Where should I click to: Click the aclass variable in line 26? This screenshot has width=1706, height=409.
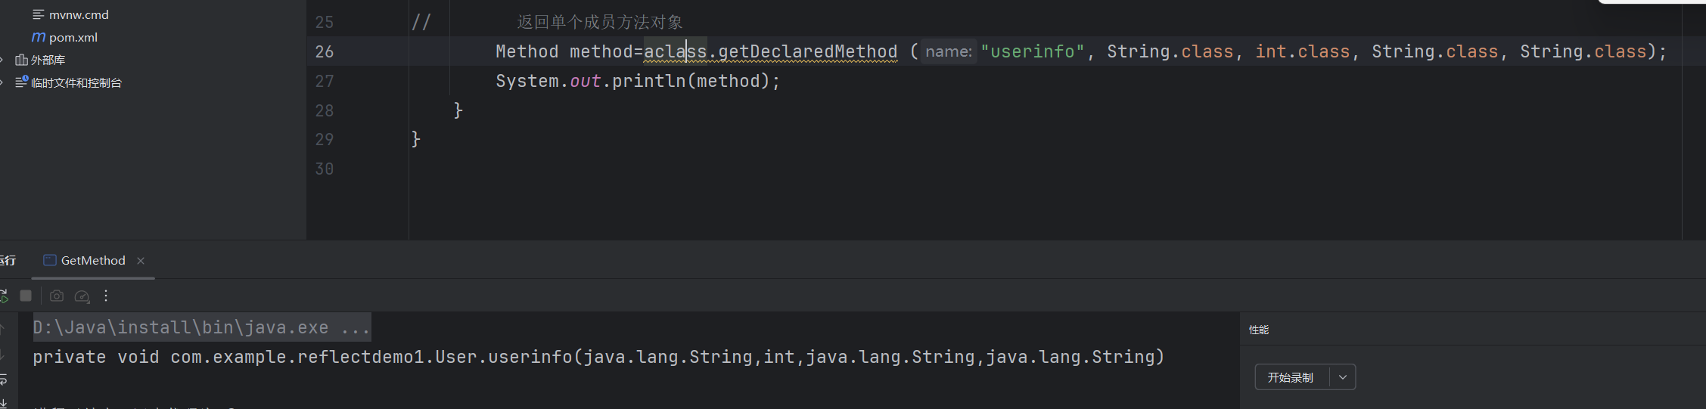pyautogui.click(x=675, y=51)
